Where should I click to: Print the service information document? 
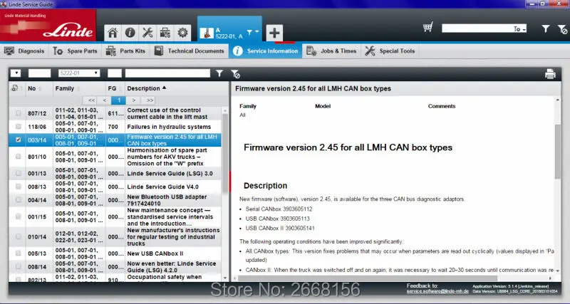click(x=550, y=74)
